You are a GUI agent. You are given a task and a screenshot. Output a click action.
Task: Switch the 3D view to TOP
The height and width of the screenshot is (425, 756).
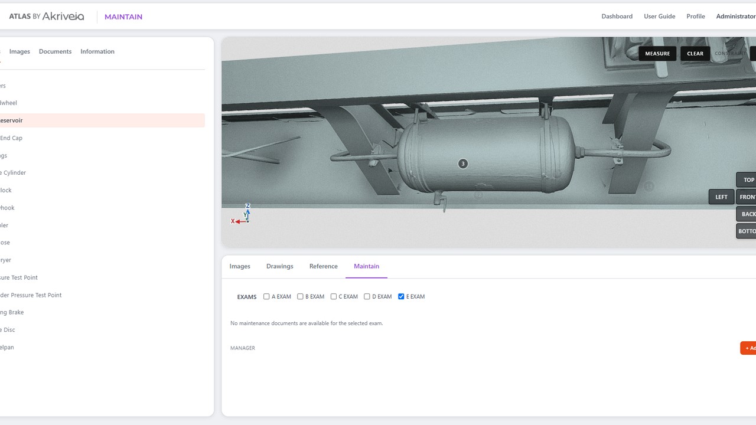pyautogui.click(x=747, y=180)
